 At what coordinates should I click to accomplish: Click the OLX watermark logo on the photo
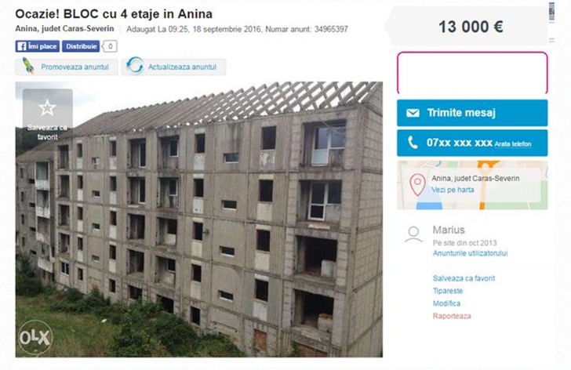click(35, 338)
